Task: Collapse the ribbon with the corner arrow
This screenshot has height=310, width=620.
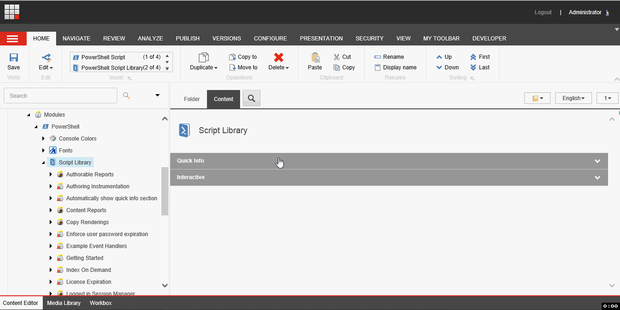Action: click(x=616, y=79)
